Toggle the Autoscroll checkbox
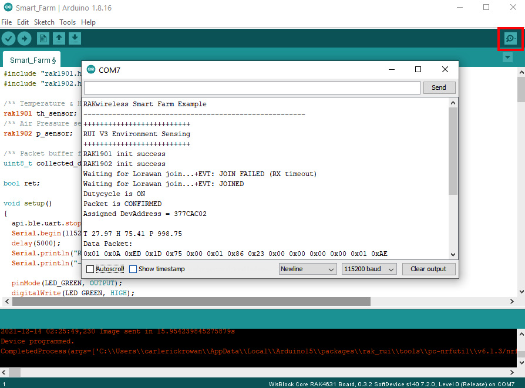Image resolution: width=525 pixels, height=388 pixels. pos(90,269)
